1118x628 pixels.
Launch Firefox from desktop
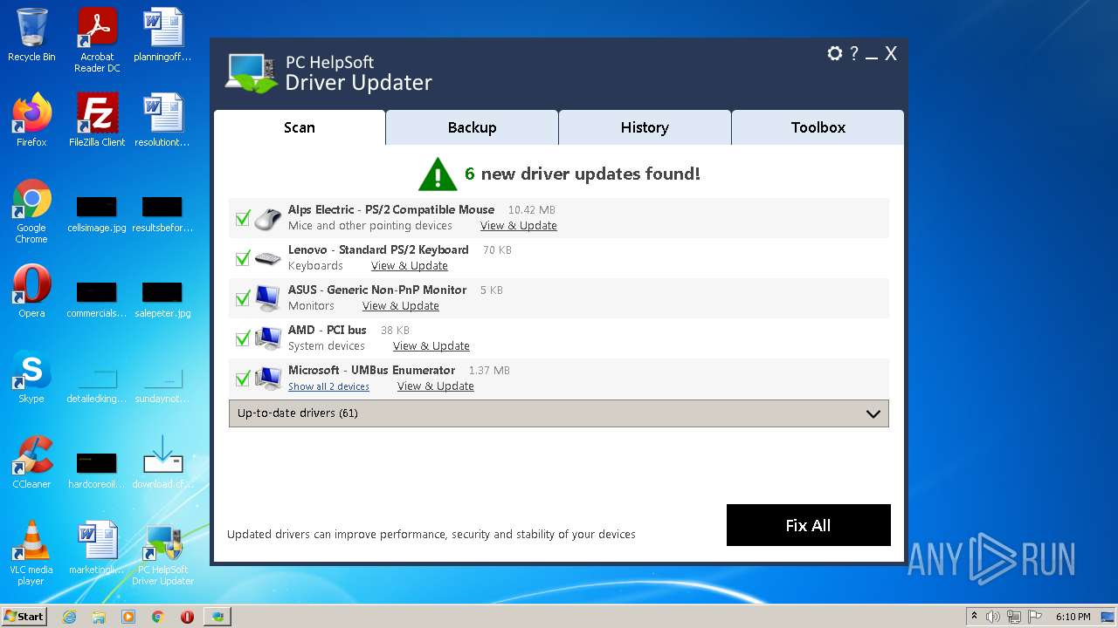pos(31,120)
